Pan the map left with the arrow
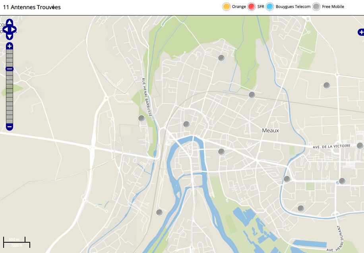Viewport: 364px width, 253px height. coord(5,29)
